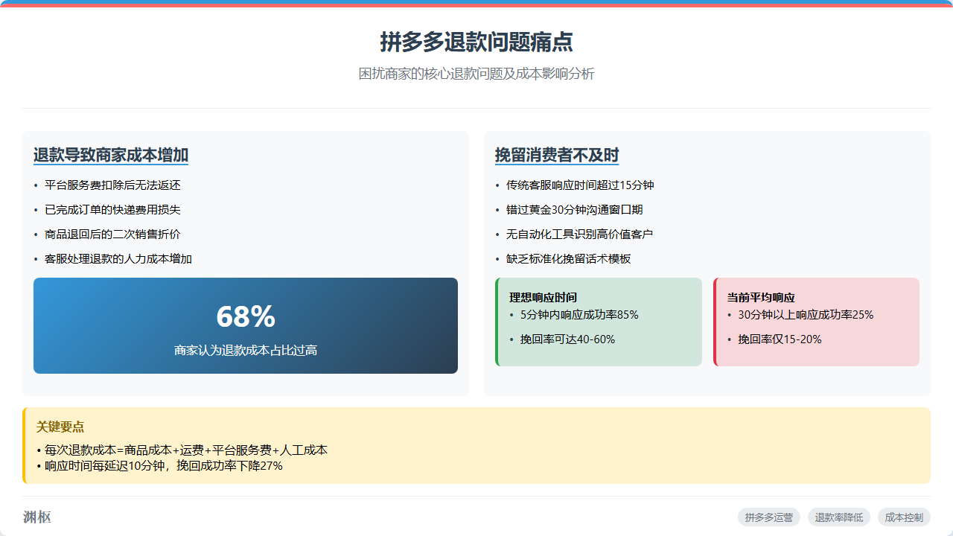
Task: Click the 拼多多运营 tag
Action: (x=769, y=517)
